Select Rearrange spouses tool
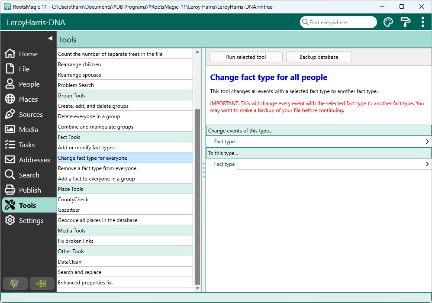Image resolution: width=432 pixels, height=303 pixels. point(125,75)
